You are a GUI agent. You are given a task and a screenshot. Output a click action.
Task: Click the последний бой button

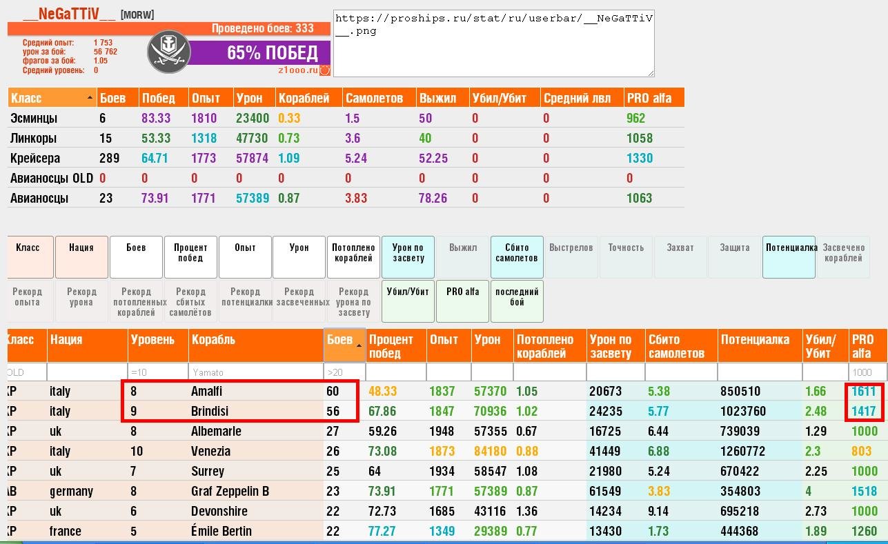517,301
